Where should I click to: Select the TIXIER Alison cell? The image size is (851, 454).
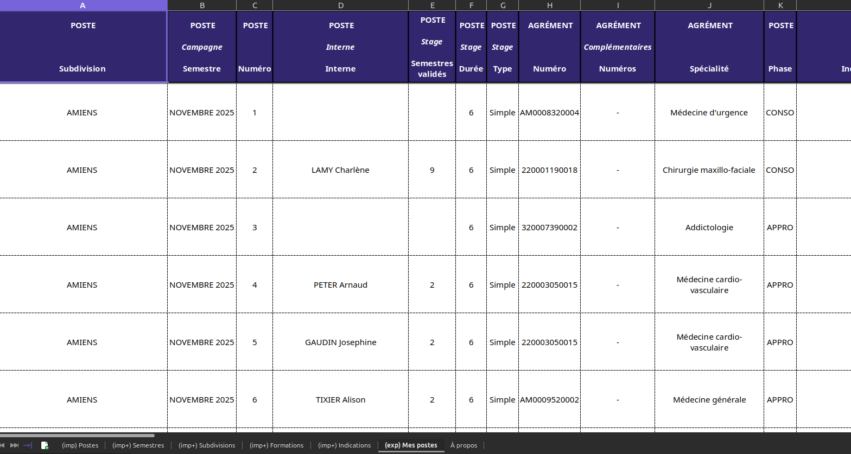pos(340,400)
